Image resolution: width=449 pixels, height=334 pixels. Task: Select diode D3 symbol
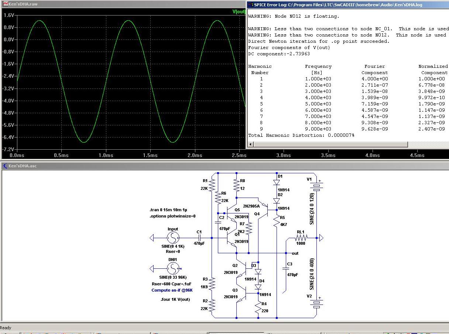point(258,272)
